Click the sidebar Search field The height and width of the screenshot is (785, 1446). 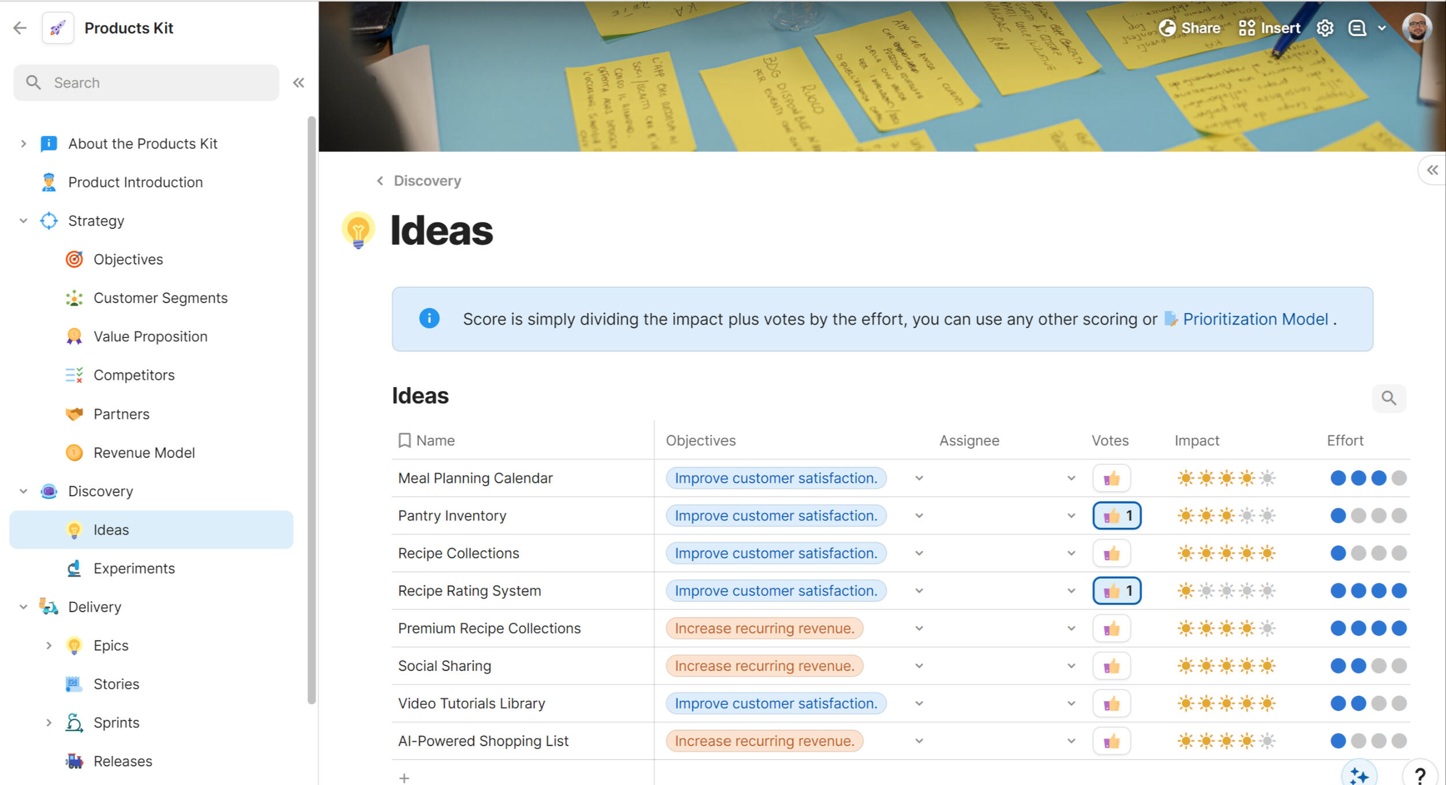(146, 83)
